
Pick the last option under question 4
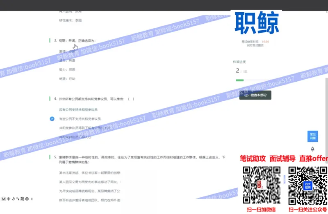point(75,137)
